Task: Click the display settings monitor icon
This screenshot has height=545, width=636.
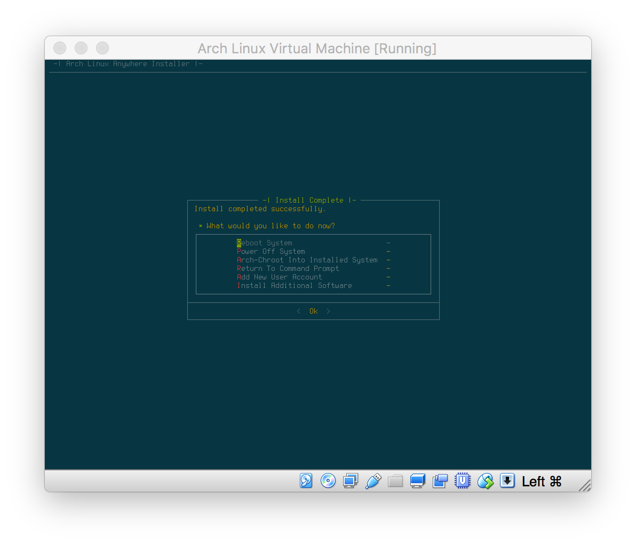Action: tap(418, 480)
